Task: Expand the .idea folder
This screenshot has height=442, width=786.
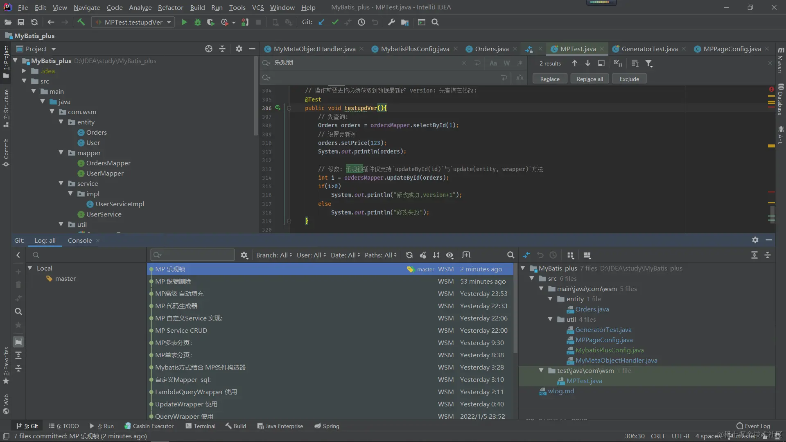Action: point(24,71)
